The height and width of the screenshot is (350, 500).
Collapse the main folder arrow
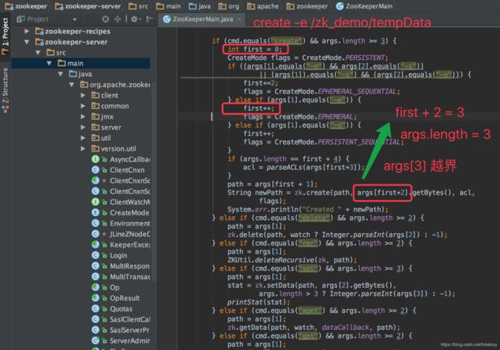(49, 63)
